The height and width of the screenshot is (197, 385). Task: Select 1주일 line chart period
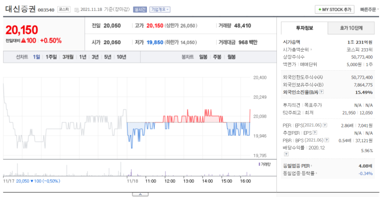pos(51,57)
